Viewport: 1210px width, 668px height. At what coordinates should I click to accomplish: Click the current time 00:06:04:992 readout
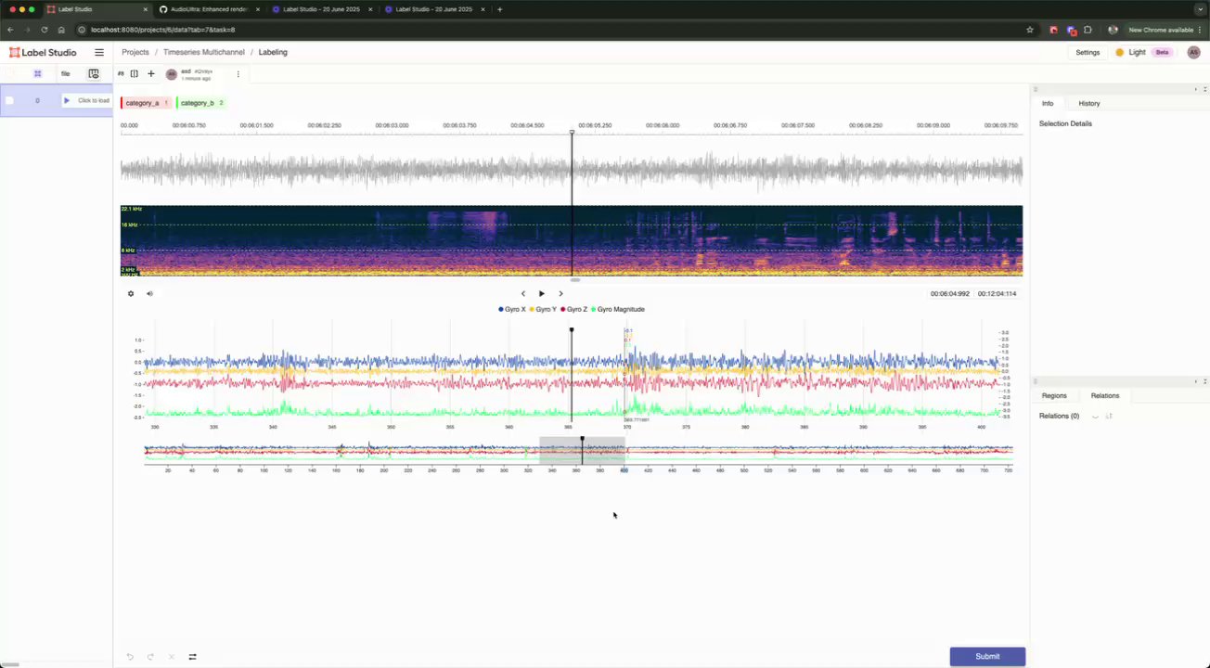tap(950, 294)
